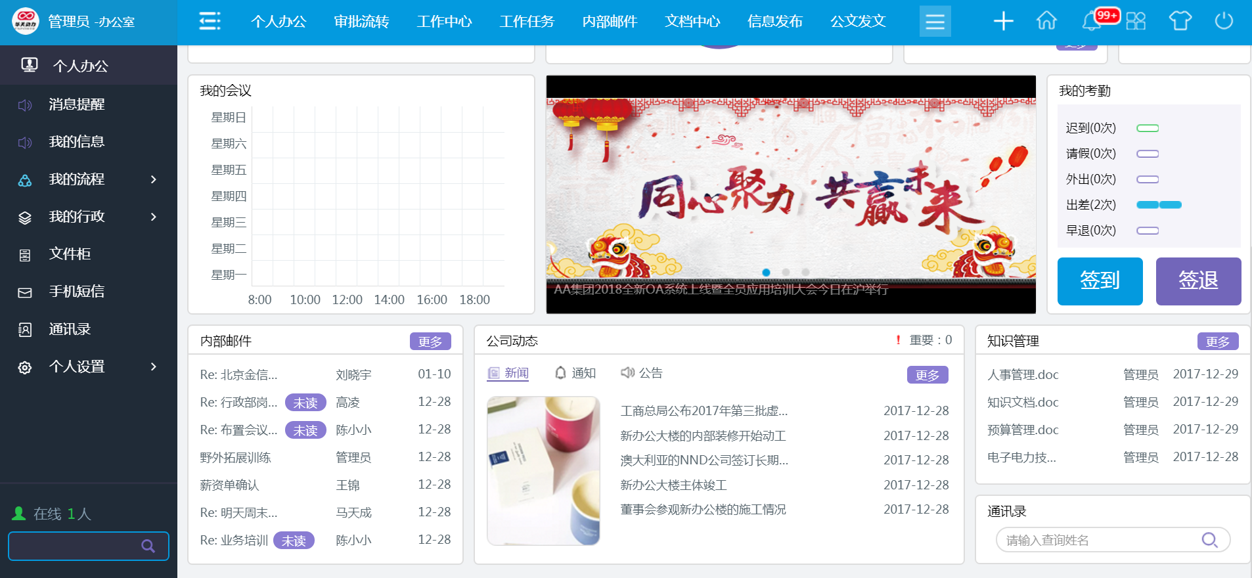Image resolution: width=1252 pixels, height=578 pixels.
Task: Click the 签退 check-out button
Action: point(1198,281)
